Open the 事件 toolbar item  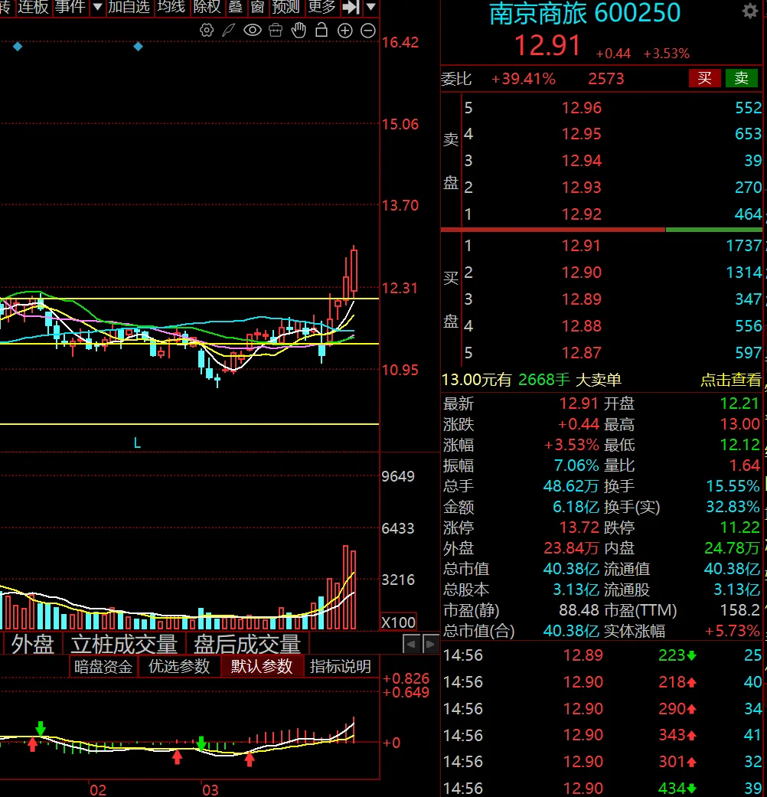coord(70,7)
